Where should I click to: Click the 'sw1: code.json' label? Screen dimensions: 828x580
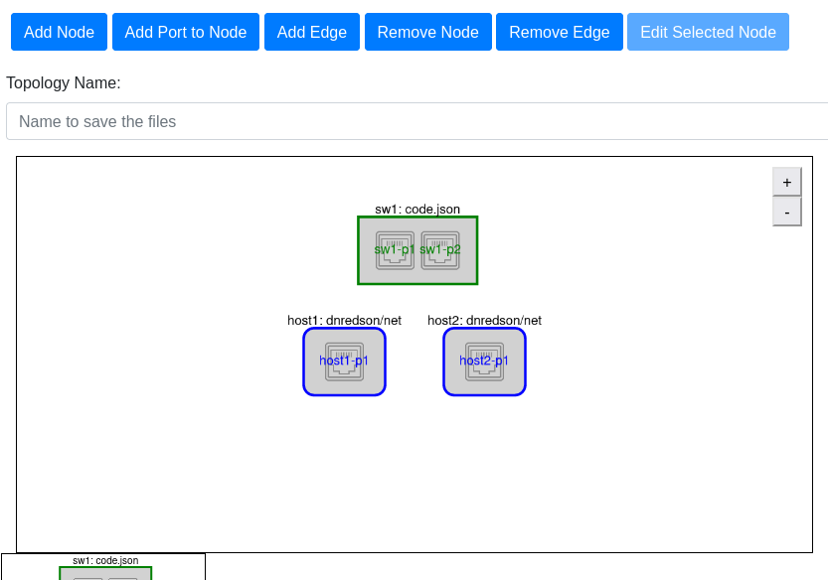point(417,209)
